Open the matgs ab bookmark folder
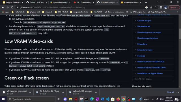Screen dimensions: 181x102 (x=47, y=12)
